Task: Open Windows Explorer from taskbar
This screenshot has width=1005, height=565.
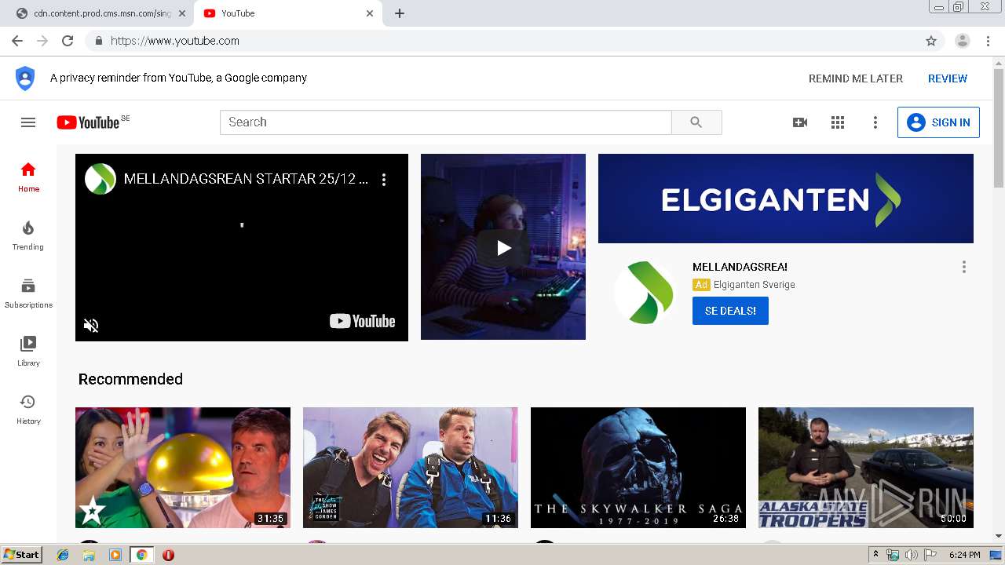Action: coord(89,555)
